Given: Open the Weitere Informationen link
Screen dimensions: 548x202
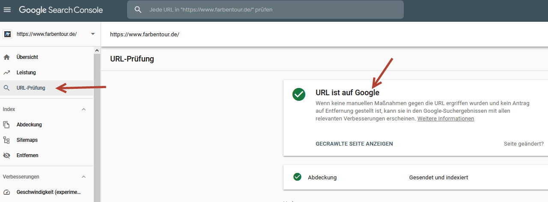Looking at the screenshot, I should 446,119.
